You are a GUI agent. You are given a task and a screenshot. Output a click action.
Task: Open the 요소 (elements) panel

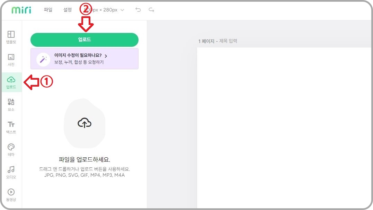tap(11, 105)
